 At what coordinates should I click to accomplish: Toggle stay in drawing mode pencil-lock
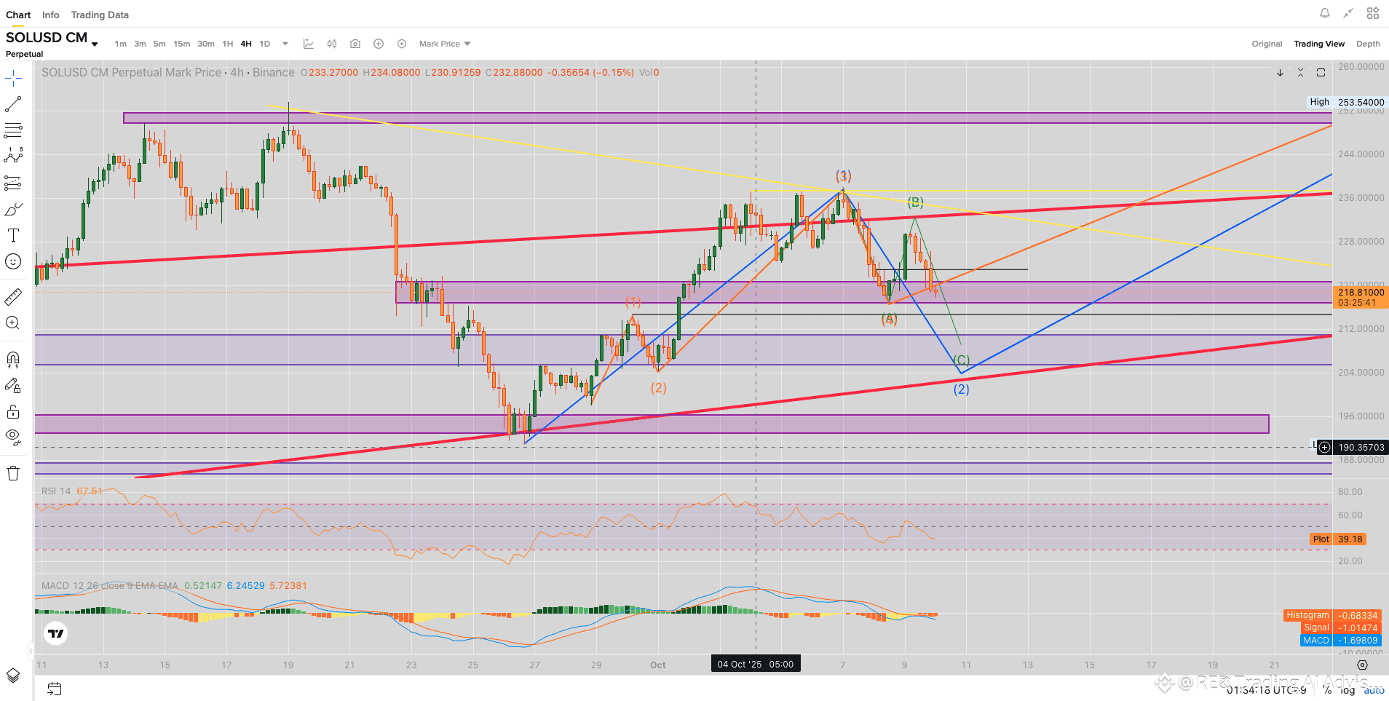pos(13,385)
